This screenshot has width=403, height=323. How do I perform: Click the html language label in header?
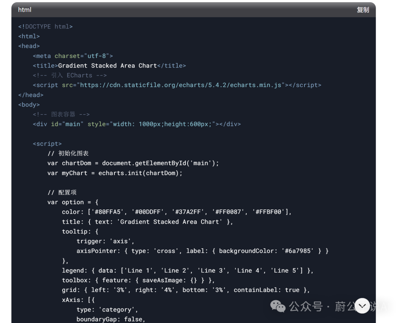click(x=25, y=10)
